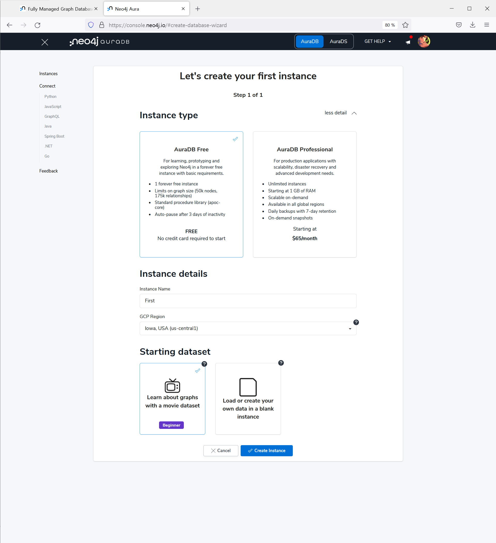
Task: Click the movie dataset help question icon
Action: click(x=204, y=364)
